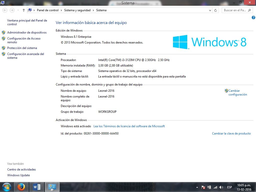The width and height of the screenshot is (256, 192).
Task: Open the Windows Update link
Action: (18, 175)
